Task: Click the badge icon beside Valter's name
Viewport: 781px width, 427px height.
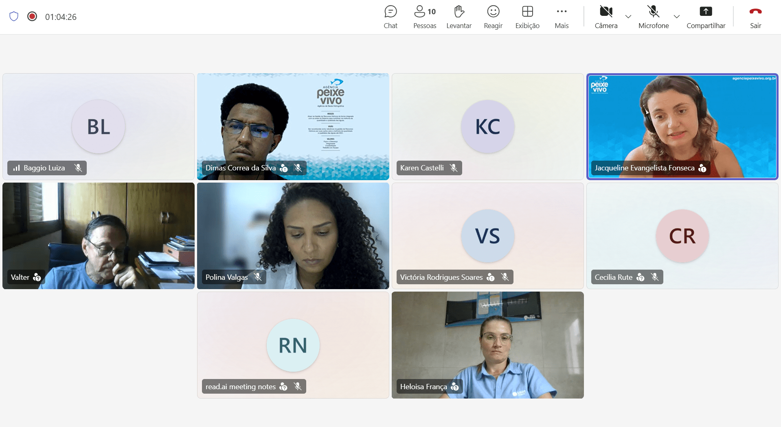Action: click(37, 277)
